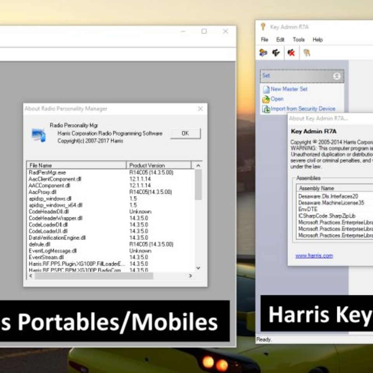Click the Product Version column header
This screenshot has width=373, height=373.
147,165
